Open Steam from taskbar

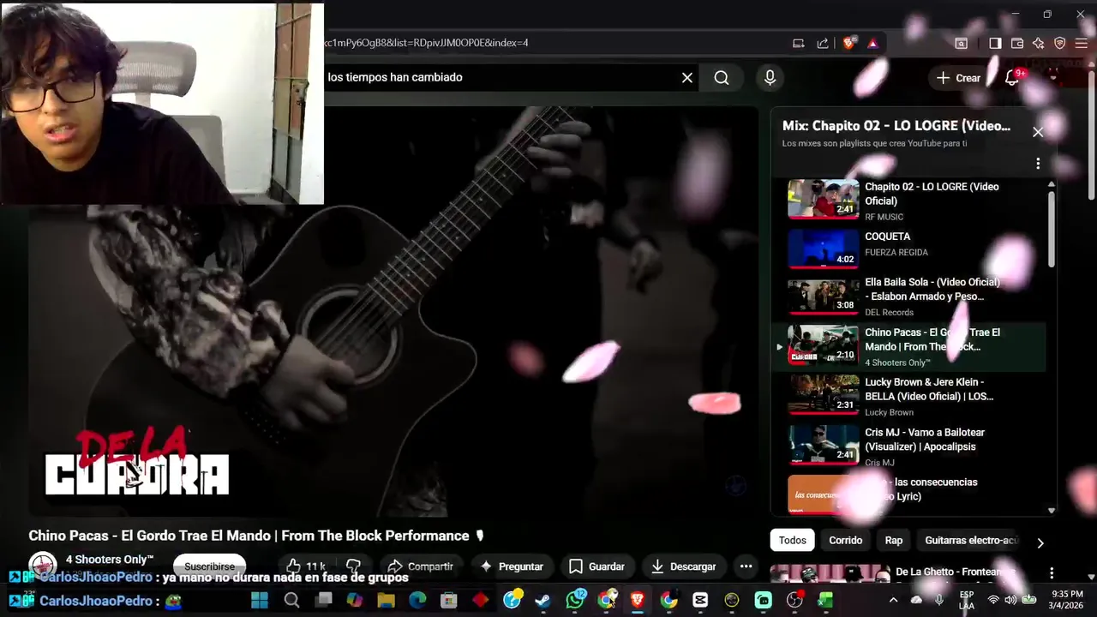click(543, 600)
